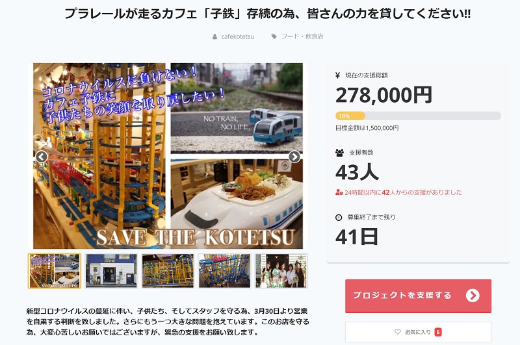
Task: Click the 18% funding progress bar
Action: (418, 116)
